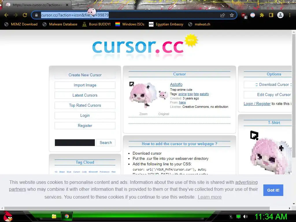The image size is (296, 222).
Task: Open the Angry Birds start button
Action: pos(8,216)
